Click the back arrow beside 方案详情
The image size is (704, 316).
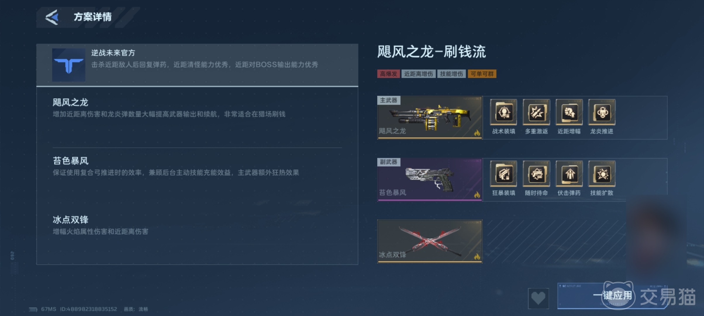(x=52, y=17)
